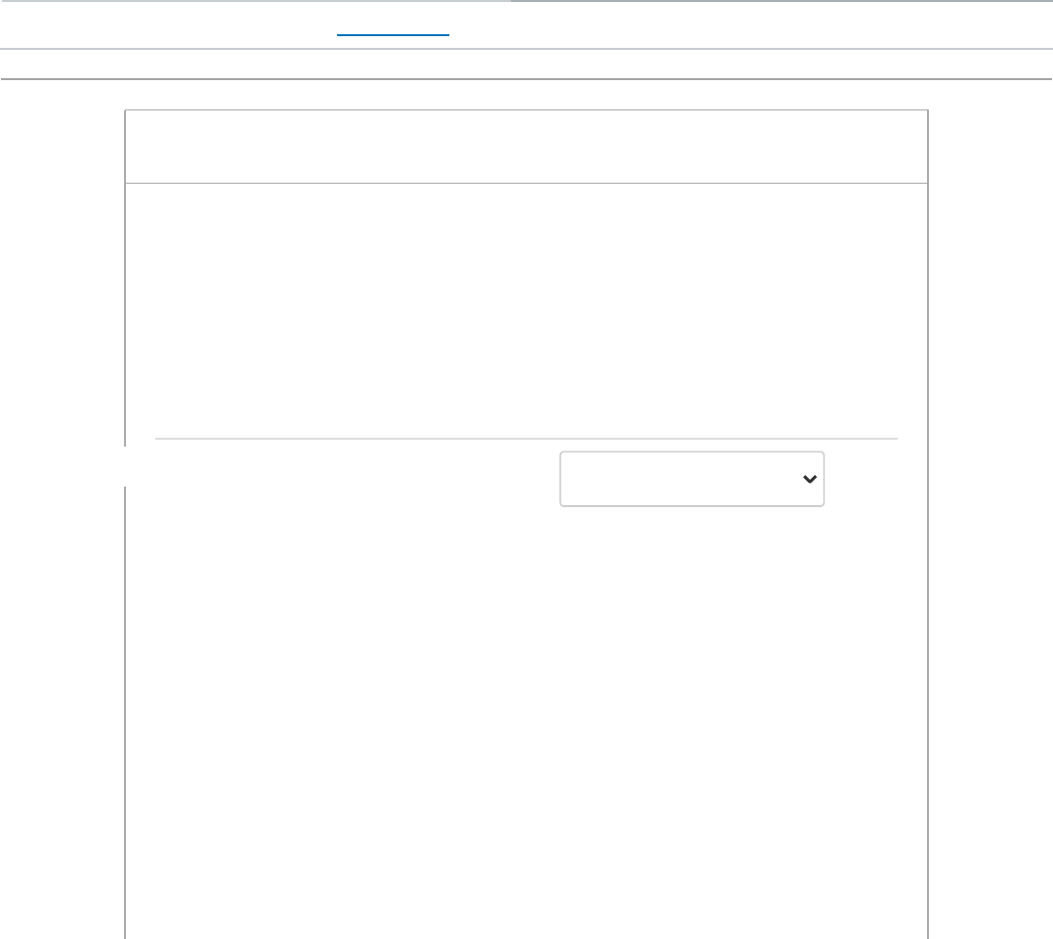Click the horizontal divider line in panel

[x=526, y=439]
